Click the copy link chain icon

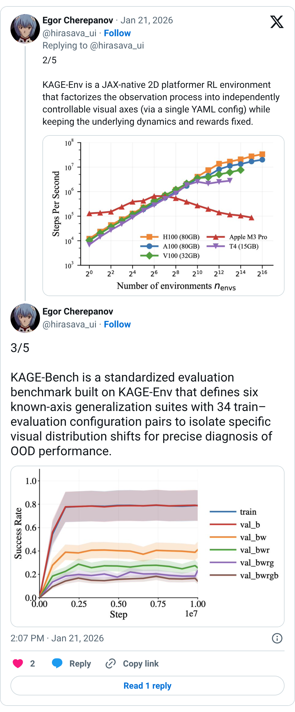[x=110, y=663]
